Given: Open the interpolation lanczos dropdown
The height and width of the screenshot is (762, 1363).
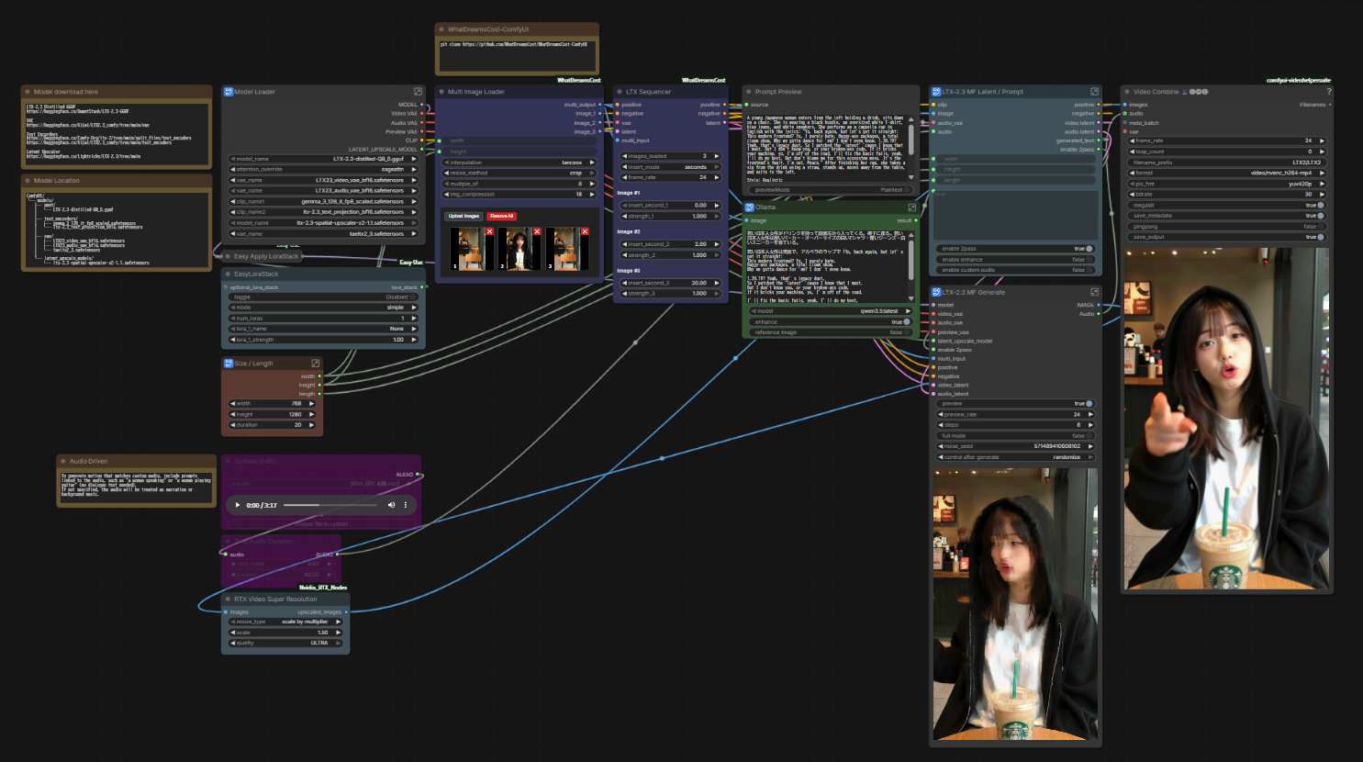Looking at the screenshot, I should point(520,162).
